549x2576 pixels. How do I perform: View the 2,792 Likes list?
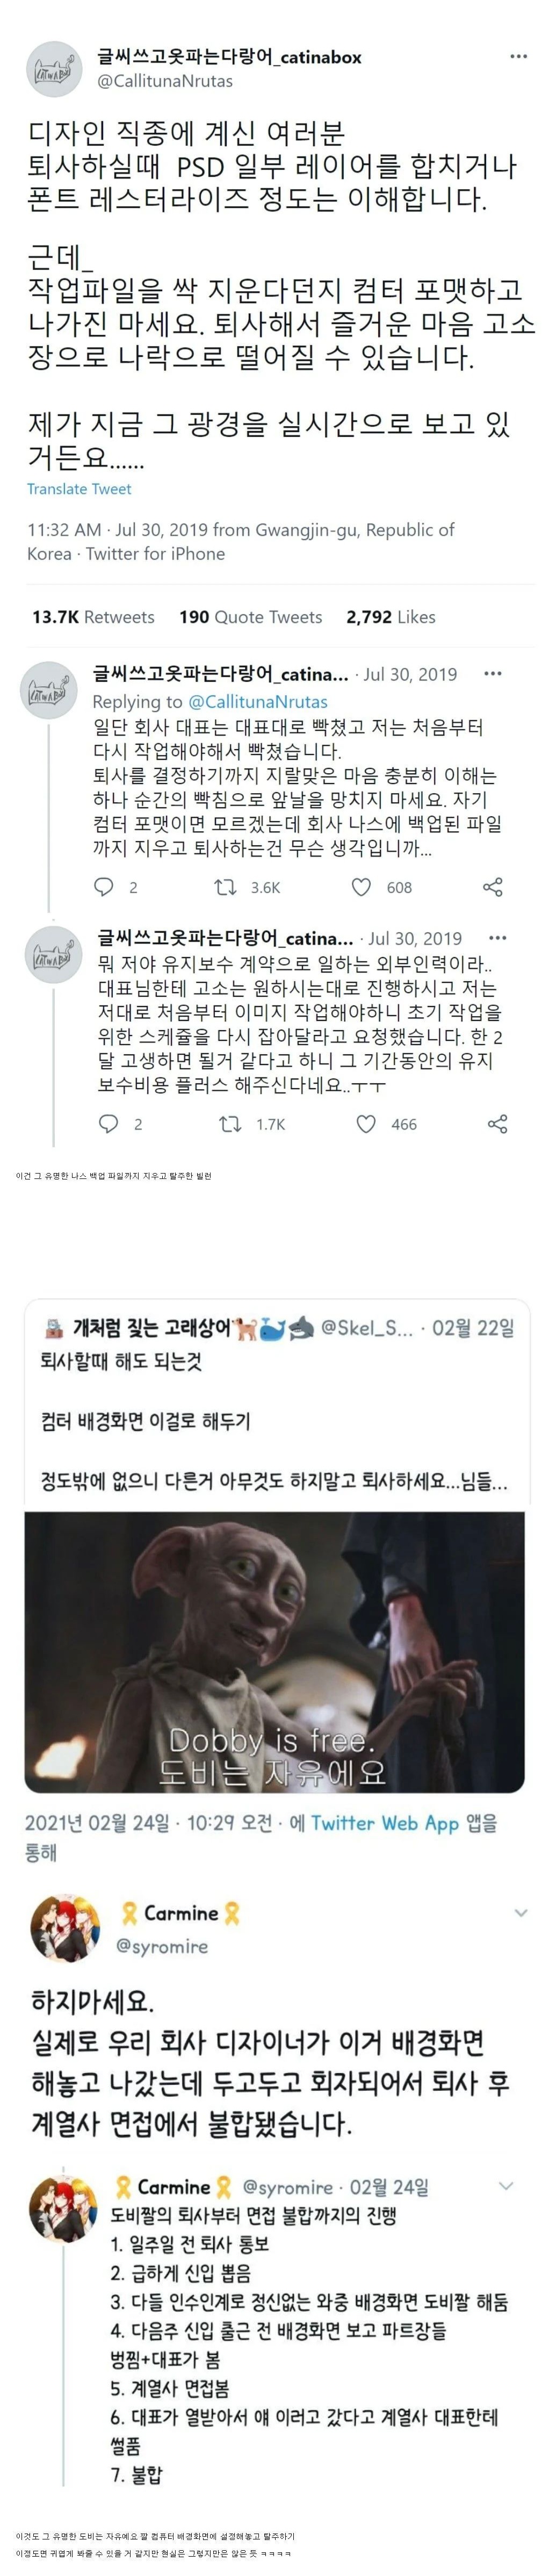point(391,616)
